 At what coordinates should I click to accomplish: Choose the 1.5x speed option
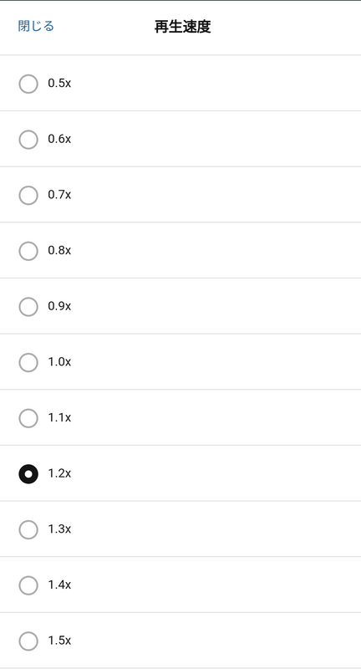click(28, 641)
